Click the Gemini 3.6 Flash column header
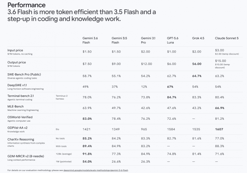This screenshot has height=173, width=247. (90, 40)
